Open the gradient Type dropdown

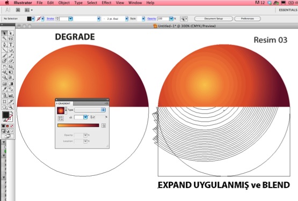(90, 110)
